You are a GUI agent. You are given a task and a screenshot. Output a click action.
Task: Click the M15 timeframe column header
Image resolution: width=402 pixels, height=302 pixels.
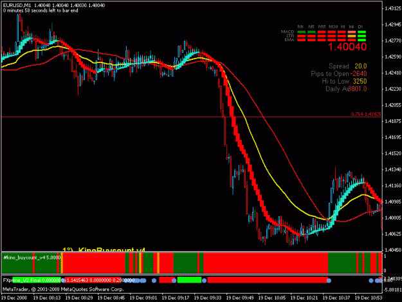322,26
